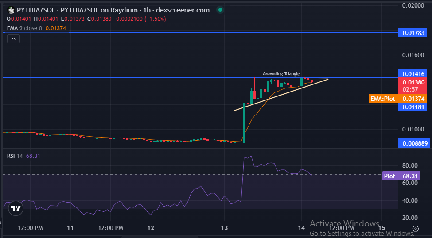Click the 12 date label on time axis
Screen dimensions: 432x238
(x=151, y=228)
